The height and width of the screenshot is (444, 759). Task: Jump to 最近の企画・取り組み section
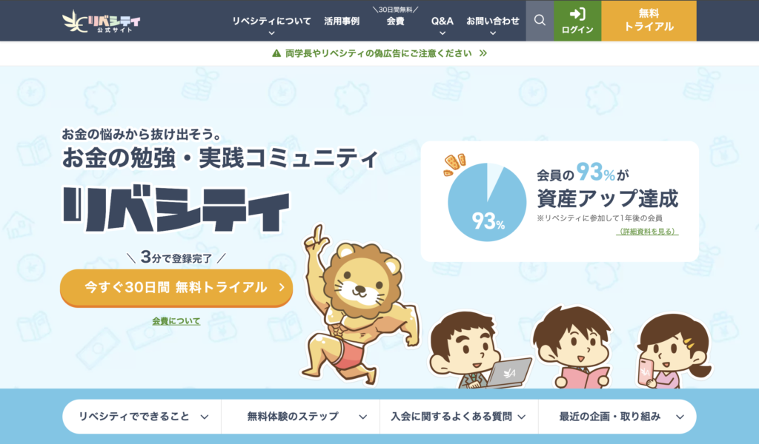tap(617, 417)
